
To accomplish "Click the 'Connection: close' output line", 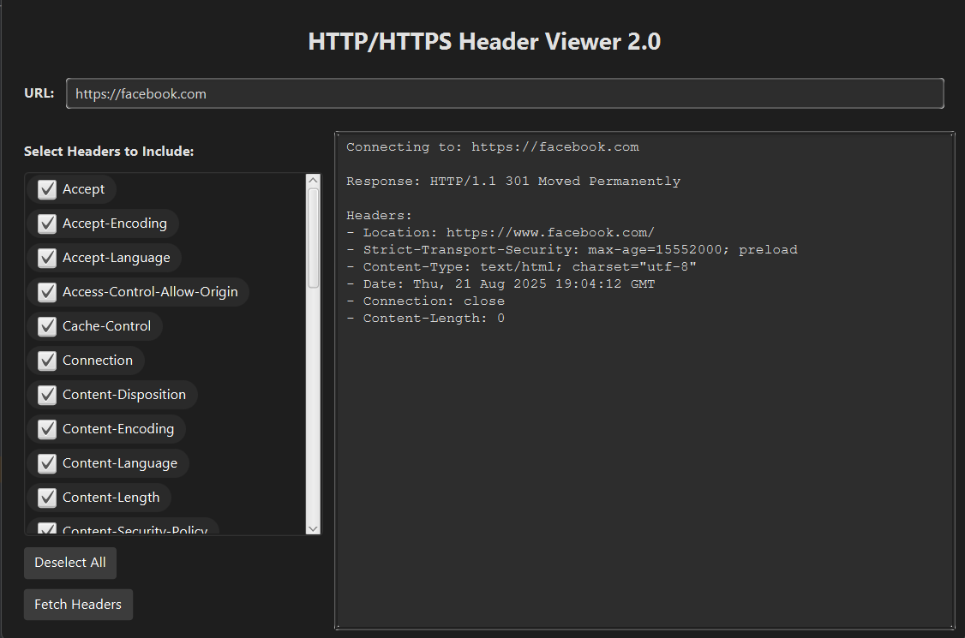I will click(x=425, y=301).
